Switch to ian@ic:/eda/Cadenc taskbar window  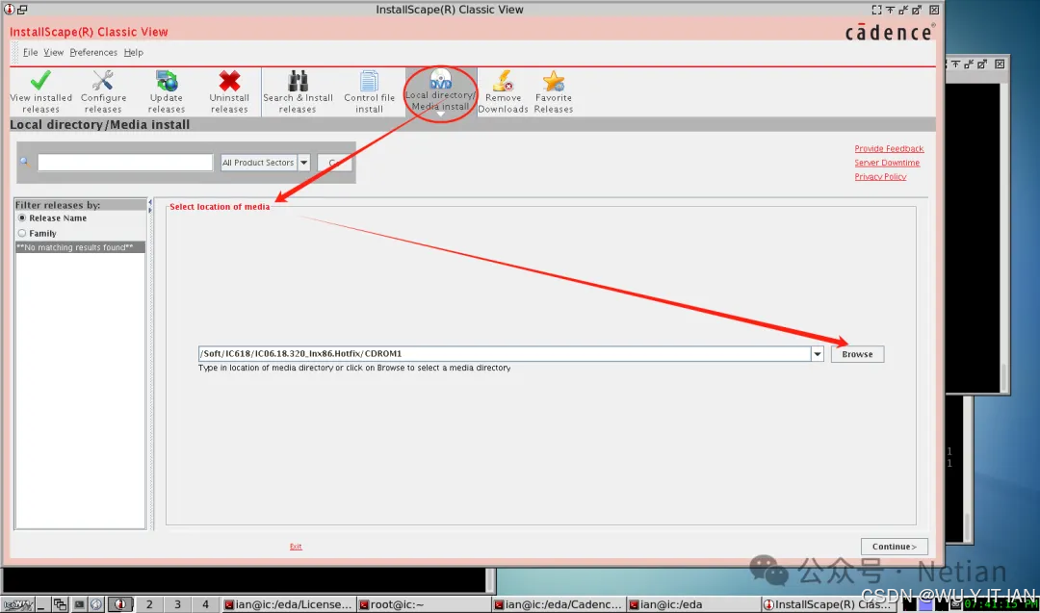[558, 604]
